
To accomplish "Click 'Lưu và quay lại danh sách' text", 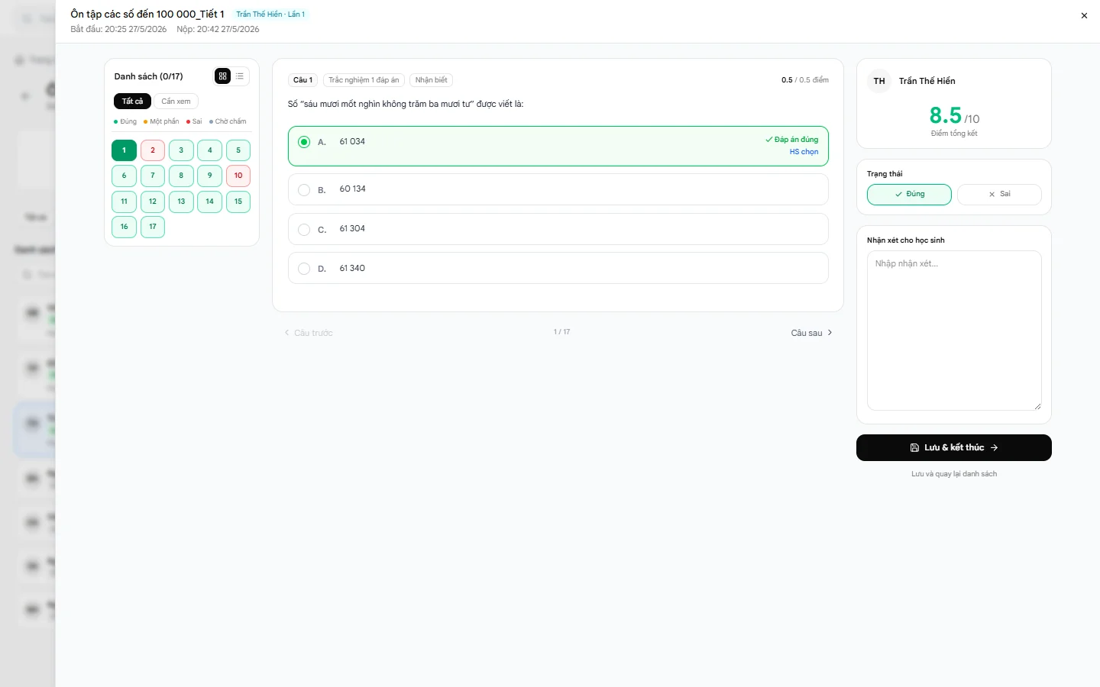I will tap(954, 474).
